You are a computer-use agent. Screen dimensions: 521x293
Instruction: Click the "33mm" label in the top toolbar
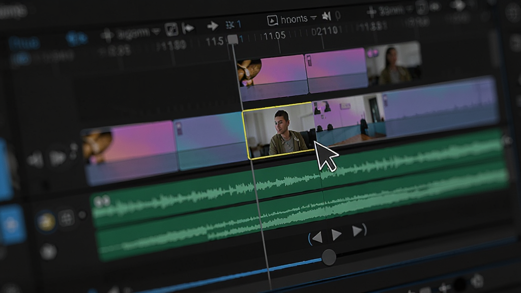point(391,11)
